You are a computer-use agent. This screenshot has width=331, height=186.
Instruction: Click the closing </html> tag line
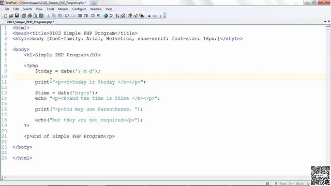[x=22, y=158]
